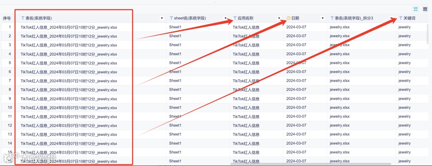Click the jewelry keyword cell in row 16
This screenshot has height=166, width=432.
point(404,161)
